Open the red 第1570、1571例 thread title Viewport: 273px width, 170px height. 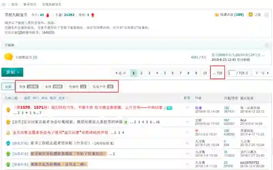click(x=88, y=108)
